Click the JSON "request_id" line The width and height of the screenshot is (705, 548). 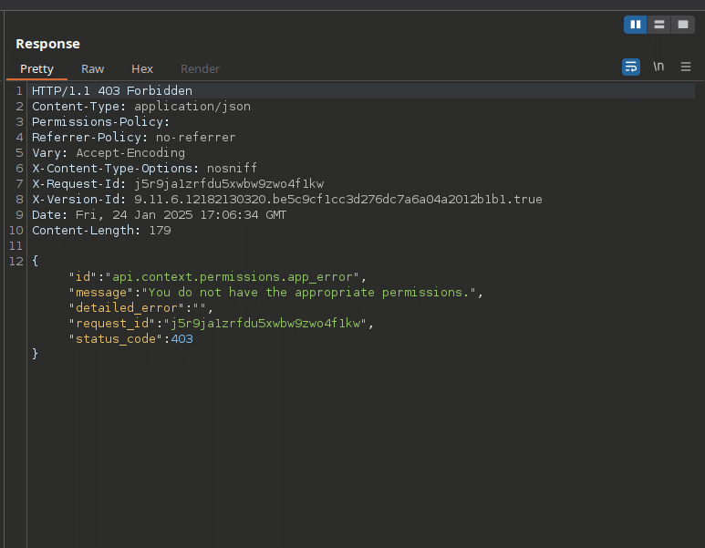coord(221,323)
